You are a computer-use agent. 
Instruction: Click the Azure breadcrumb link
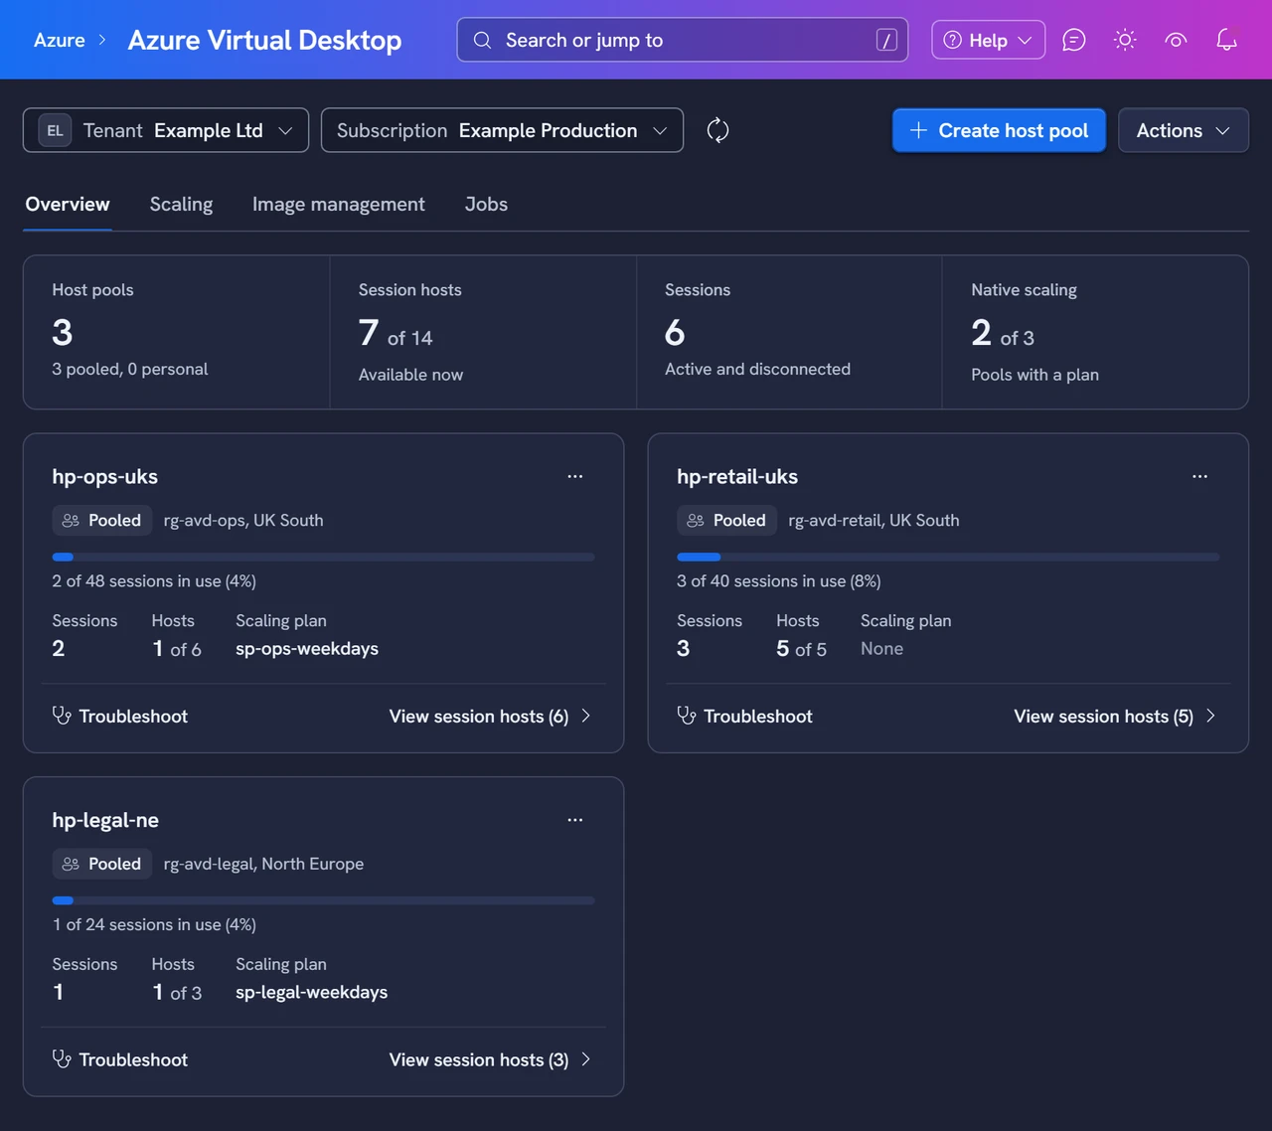coord(60,40)
